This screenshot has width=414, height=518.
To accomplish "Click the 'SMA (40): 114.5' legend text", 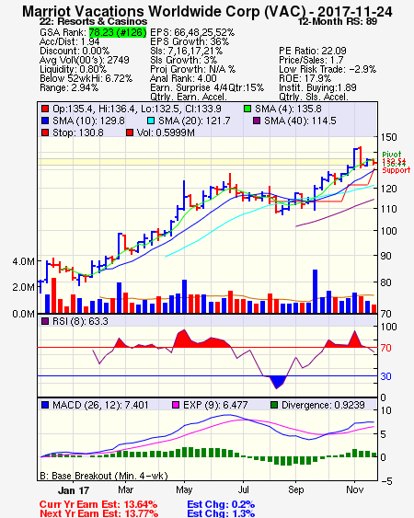I will 300,121.
